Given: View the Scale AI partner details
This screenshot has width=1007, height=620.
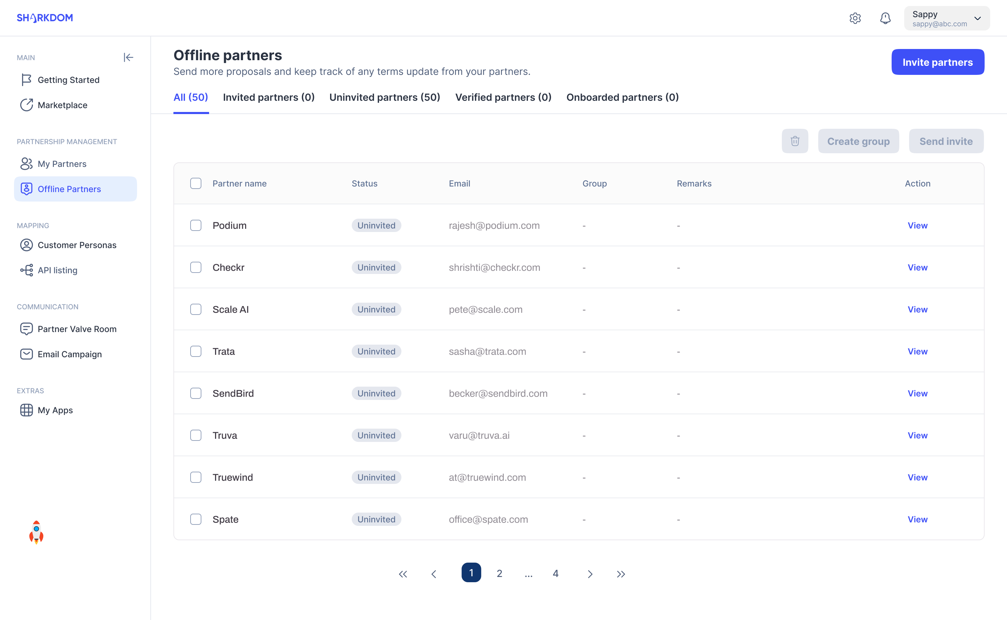Looking at the screenshot, I should coord(917,310).
